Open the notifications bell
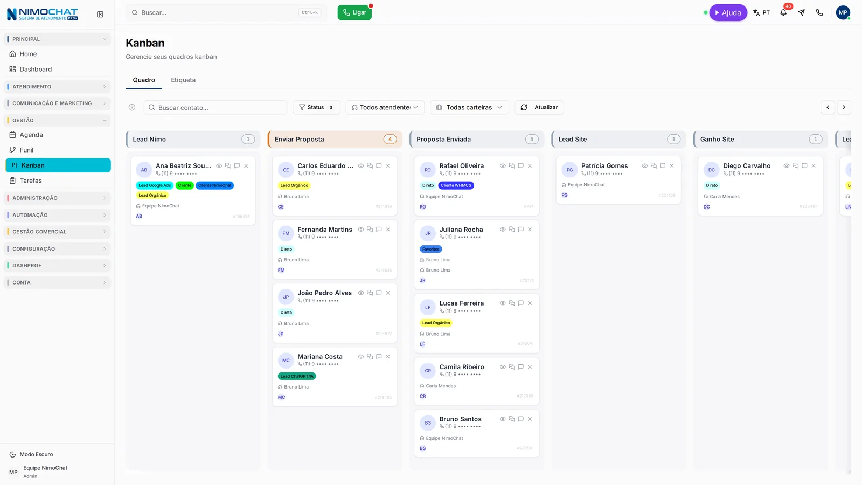The image size is (862, 485). point(783,12)
